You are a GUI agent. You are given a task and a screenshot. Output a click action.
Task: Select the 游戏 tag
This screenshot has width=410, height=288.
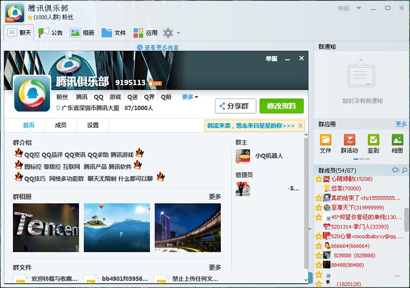coord(115,97)
